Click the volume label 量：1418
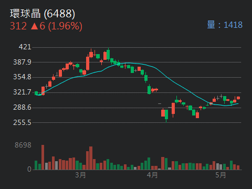252x189 pixels. pyautogui.click(x=225, y=25)
